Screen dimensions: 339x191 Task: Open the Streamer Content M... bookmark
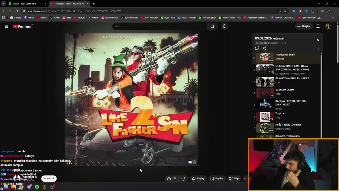pyautogui.click(x=255, y=18)
